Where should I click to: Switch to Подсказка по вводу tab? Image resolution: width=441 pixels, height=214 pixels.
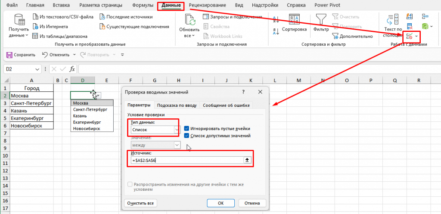tap(177, 105)
